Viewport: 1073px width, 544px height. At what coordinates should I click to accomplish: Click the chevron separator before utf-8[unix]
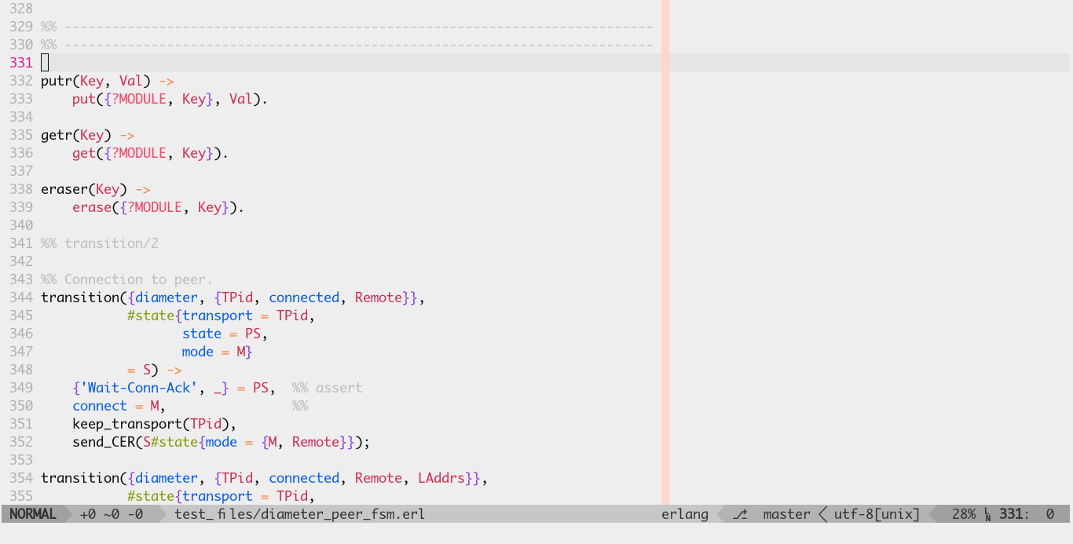point(823,514)
